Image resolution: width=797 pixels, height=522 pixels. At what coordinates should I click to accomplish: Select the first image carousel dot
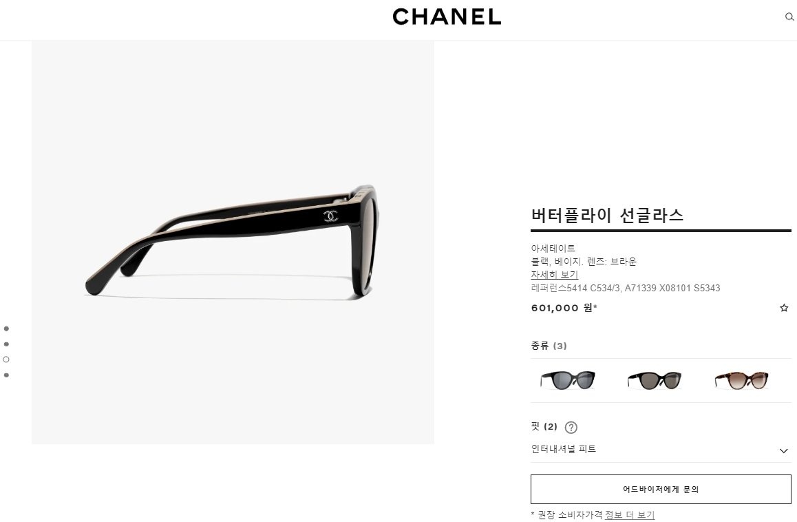(6, 328)
